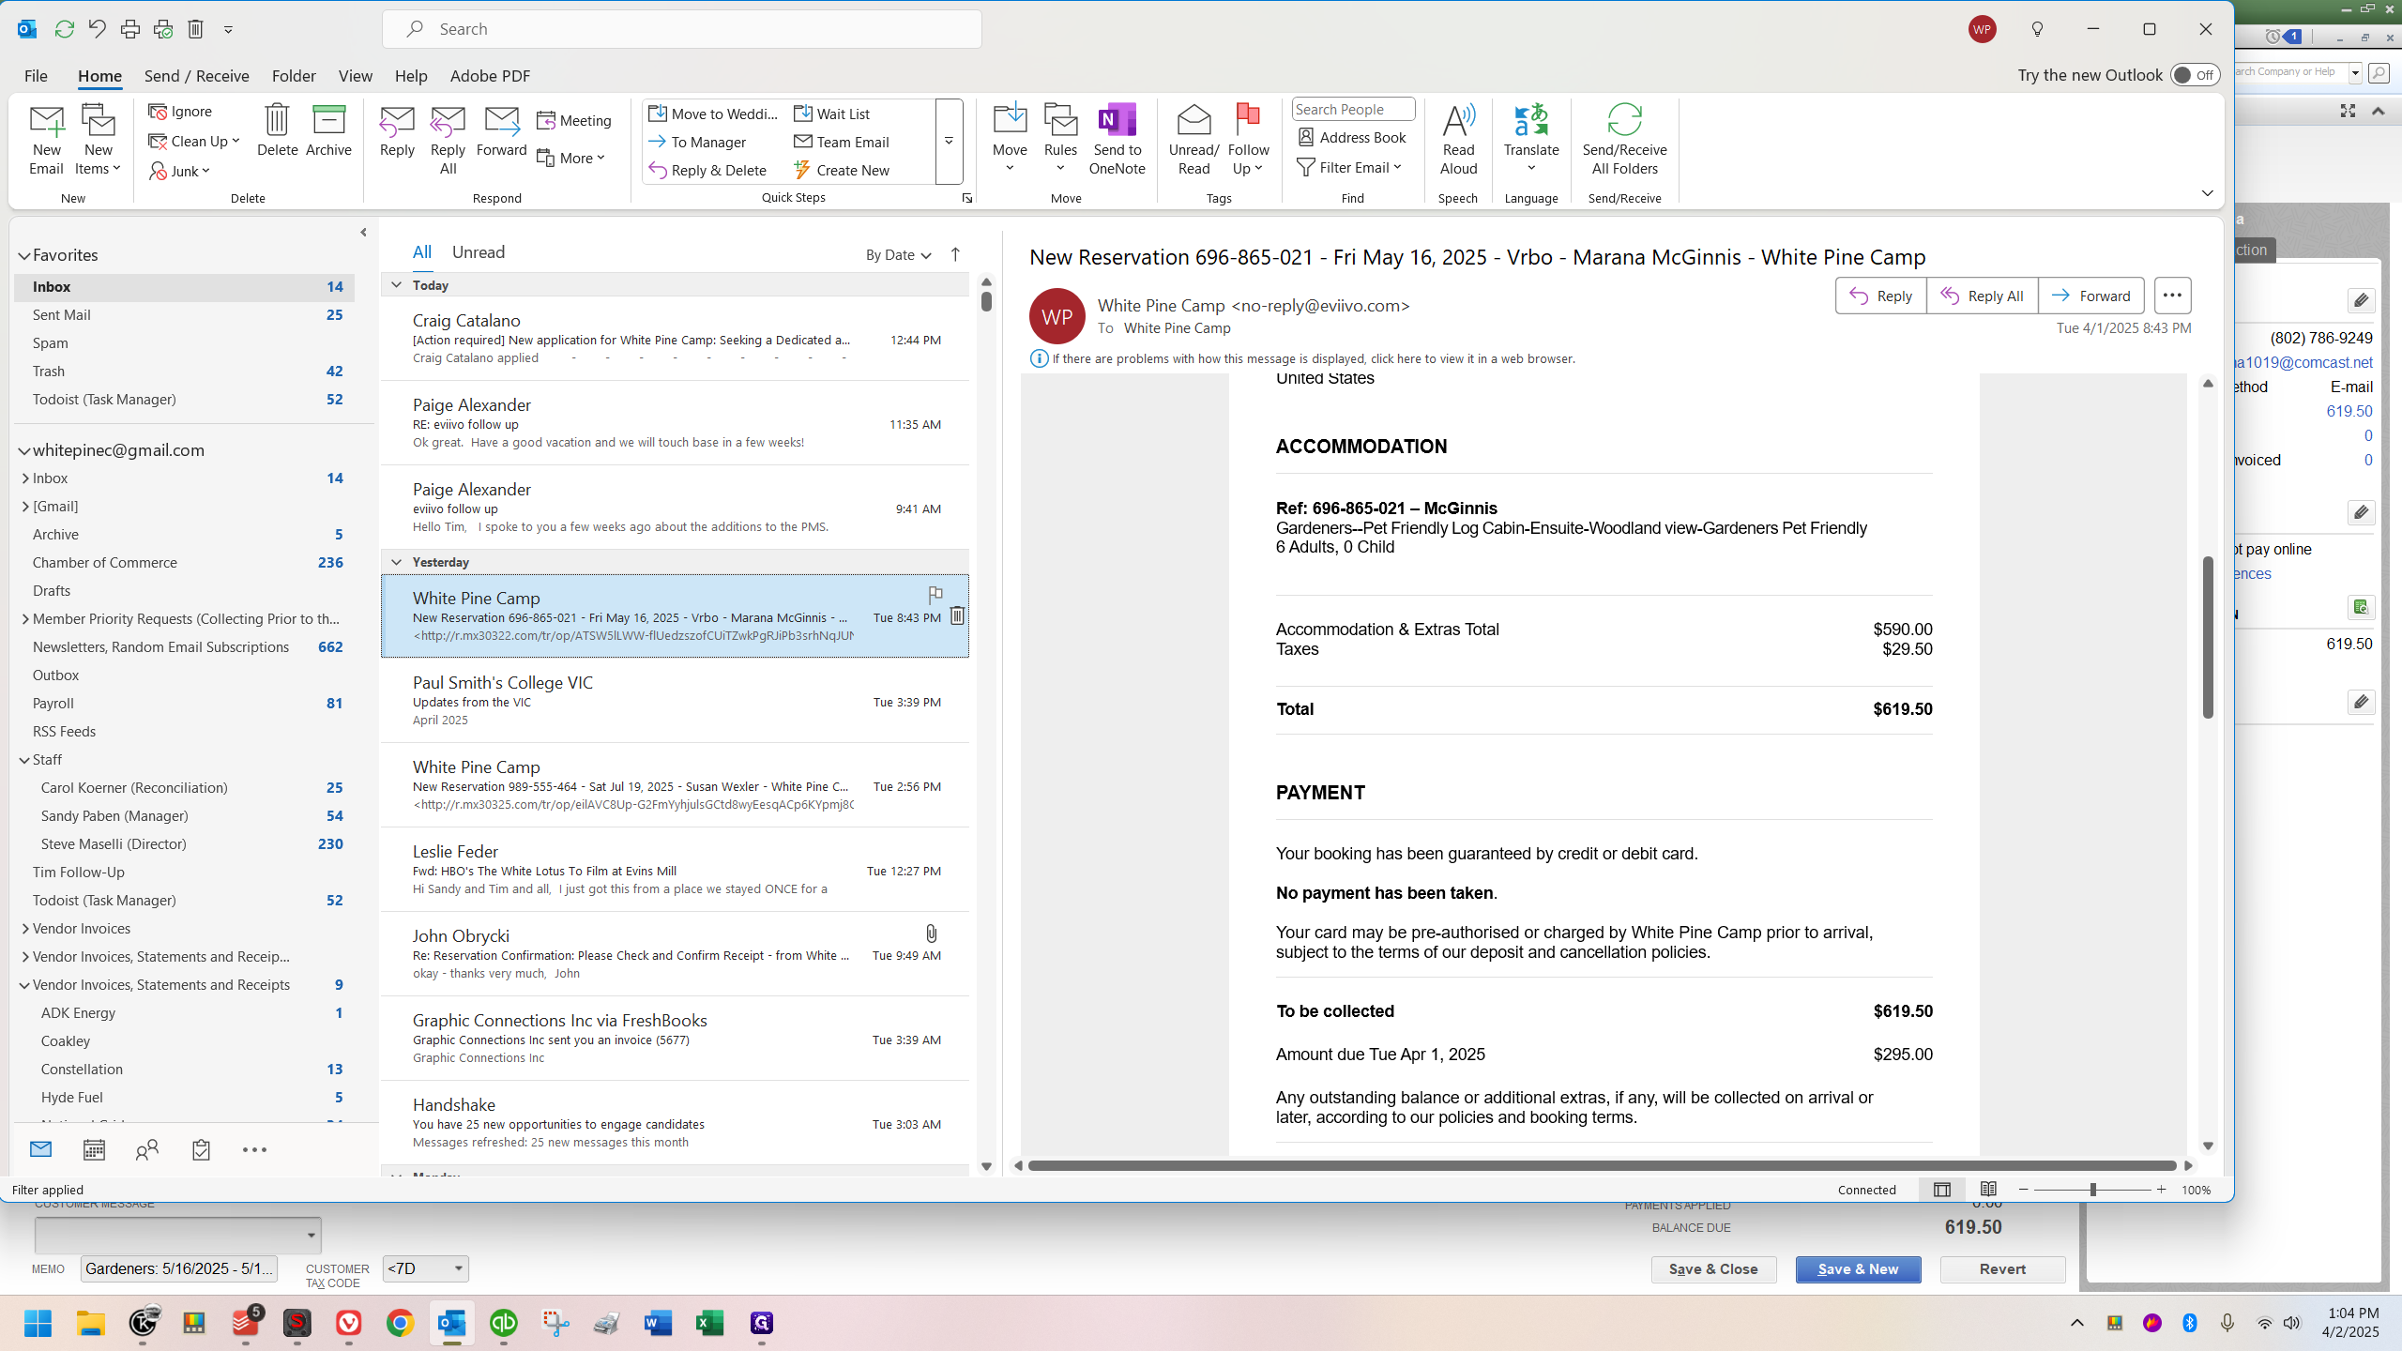Adjust the zoom slider in status bar
The image size is (2402, 1351).
(x=2092, y=1190)
